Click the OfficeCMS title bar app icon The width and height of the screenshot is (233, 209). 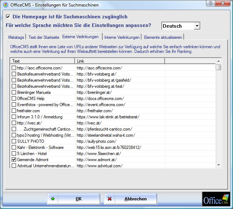(6, 5)
